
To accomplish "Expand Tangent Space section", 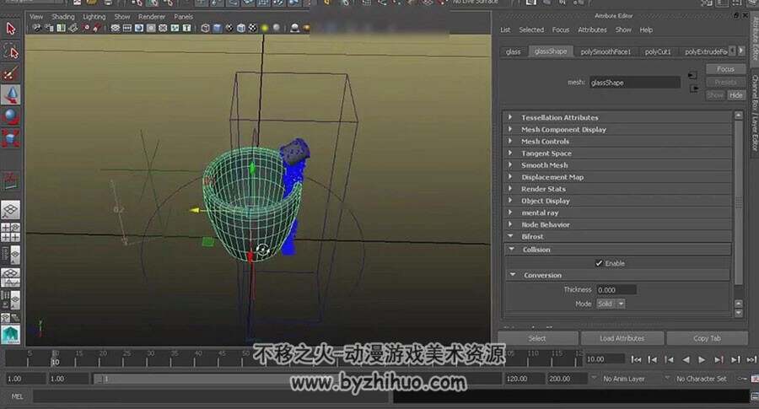I will [x=617, y=153].
